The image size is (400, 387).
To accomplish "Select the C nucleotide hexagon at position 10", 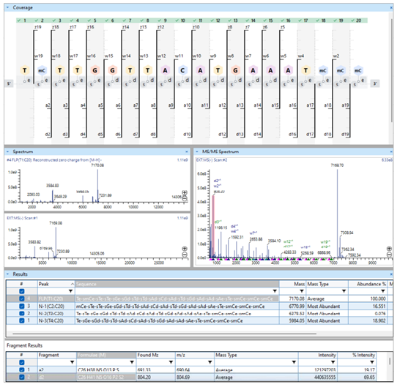I will (x=182, y=70).
